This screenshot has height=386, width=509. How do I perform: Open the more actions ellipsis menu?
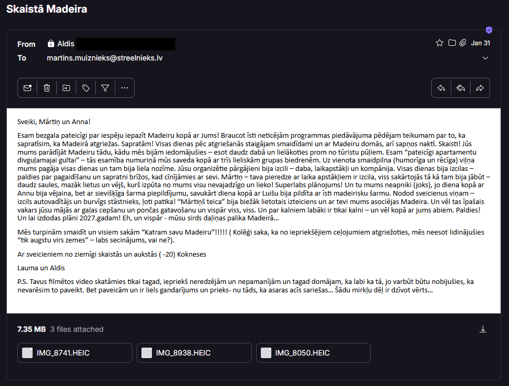coord(125,88)
